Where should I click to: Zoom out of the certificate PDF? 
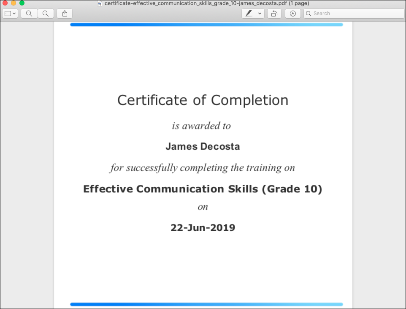[29, 14]
